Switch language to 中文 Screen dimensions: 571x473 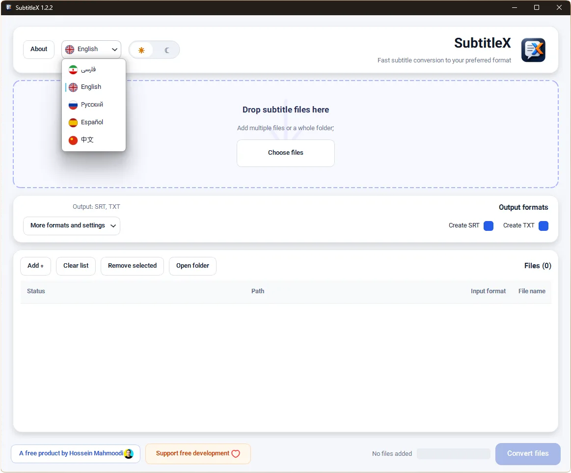coord(94,140)
